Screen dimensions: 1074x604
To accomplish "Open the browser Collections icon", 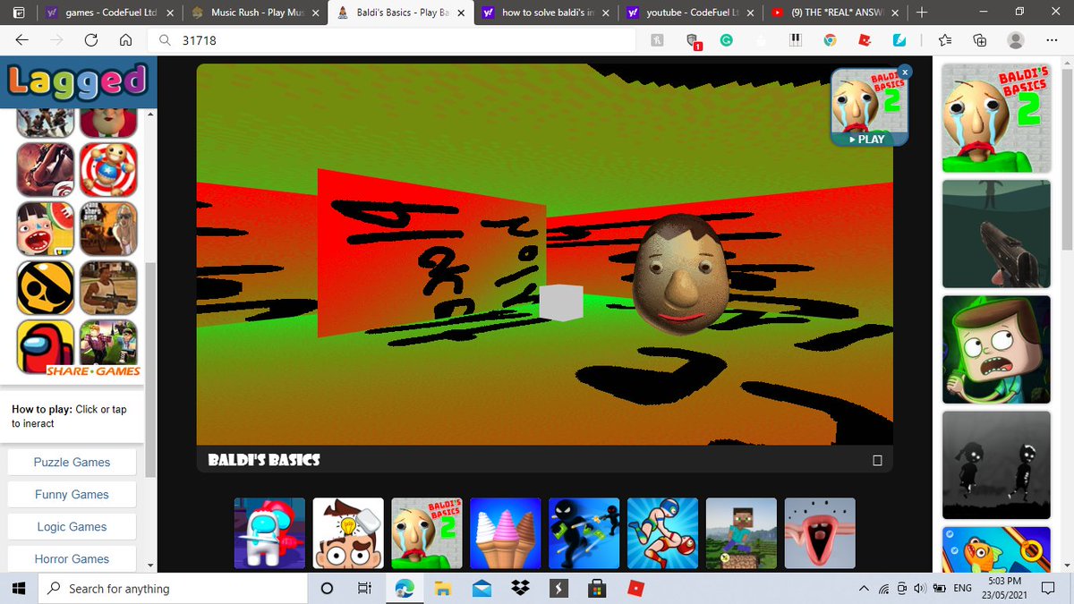I will tap(980, 40).
